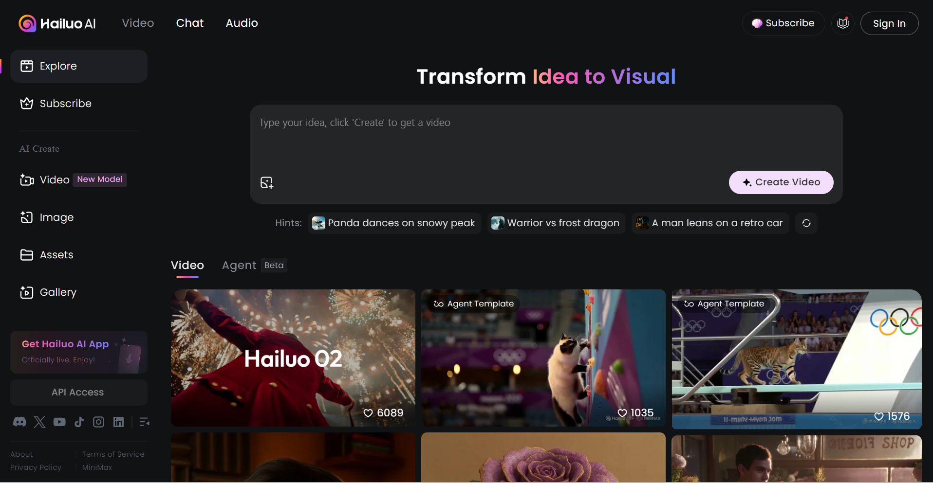This screenshot has height=483, width=933.
Task: Open the About link
Action: pyautogui.click(x=21, y=454)
